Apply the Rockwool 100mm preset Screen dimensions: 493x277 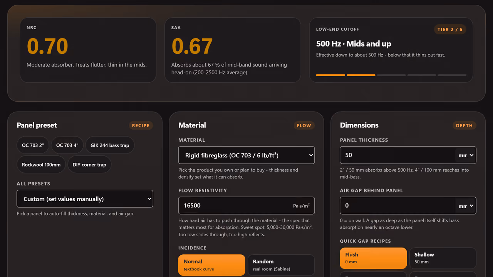[41, 165]
